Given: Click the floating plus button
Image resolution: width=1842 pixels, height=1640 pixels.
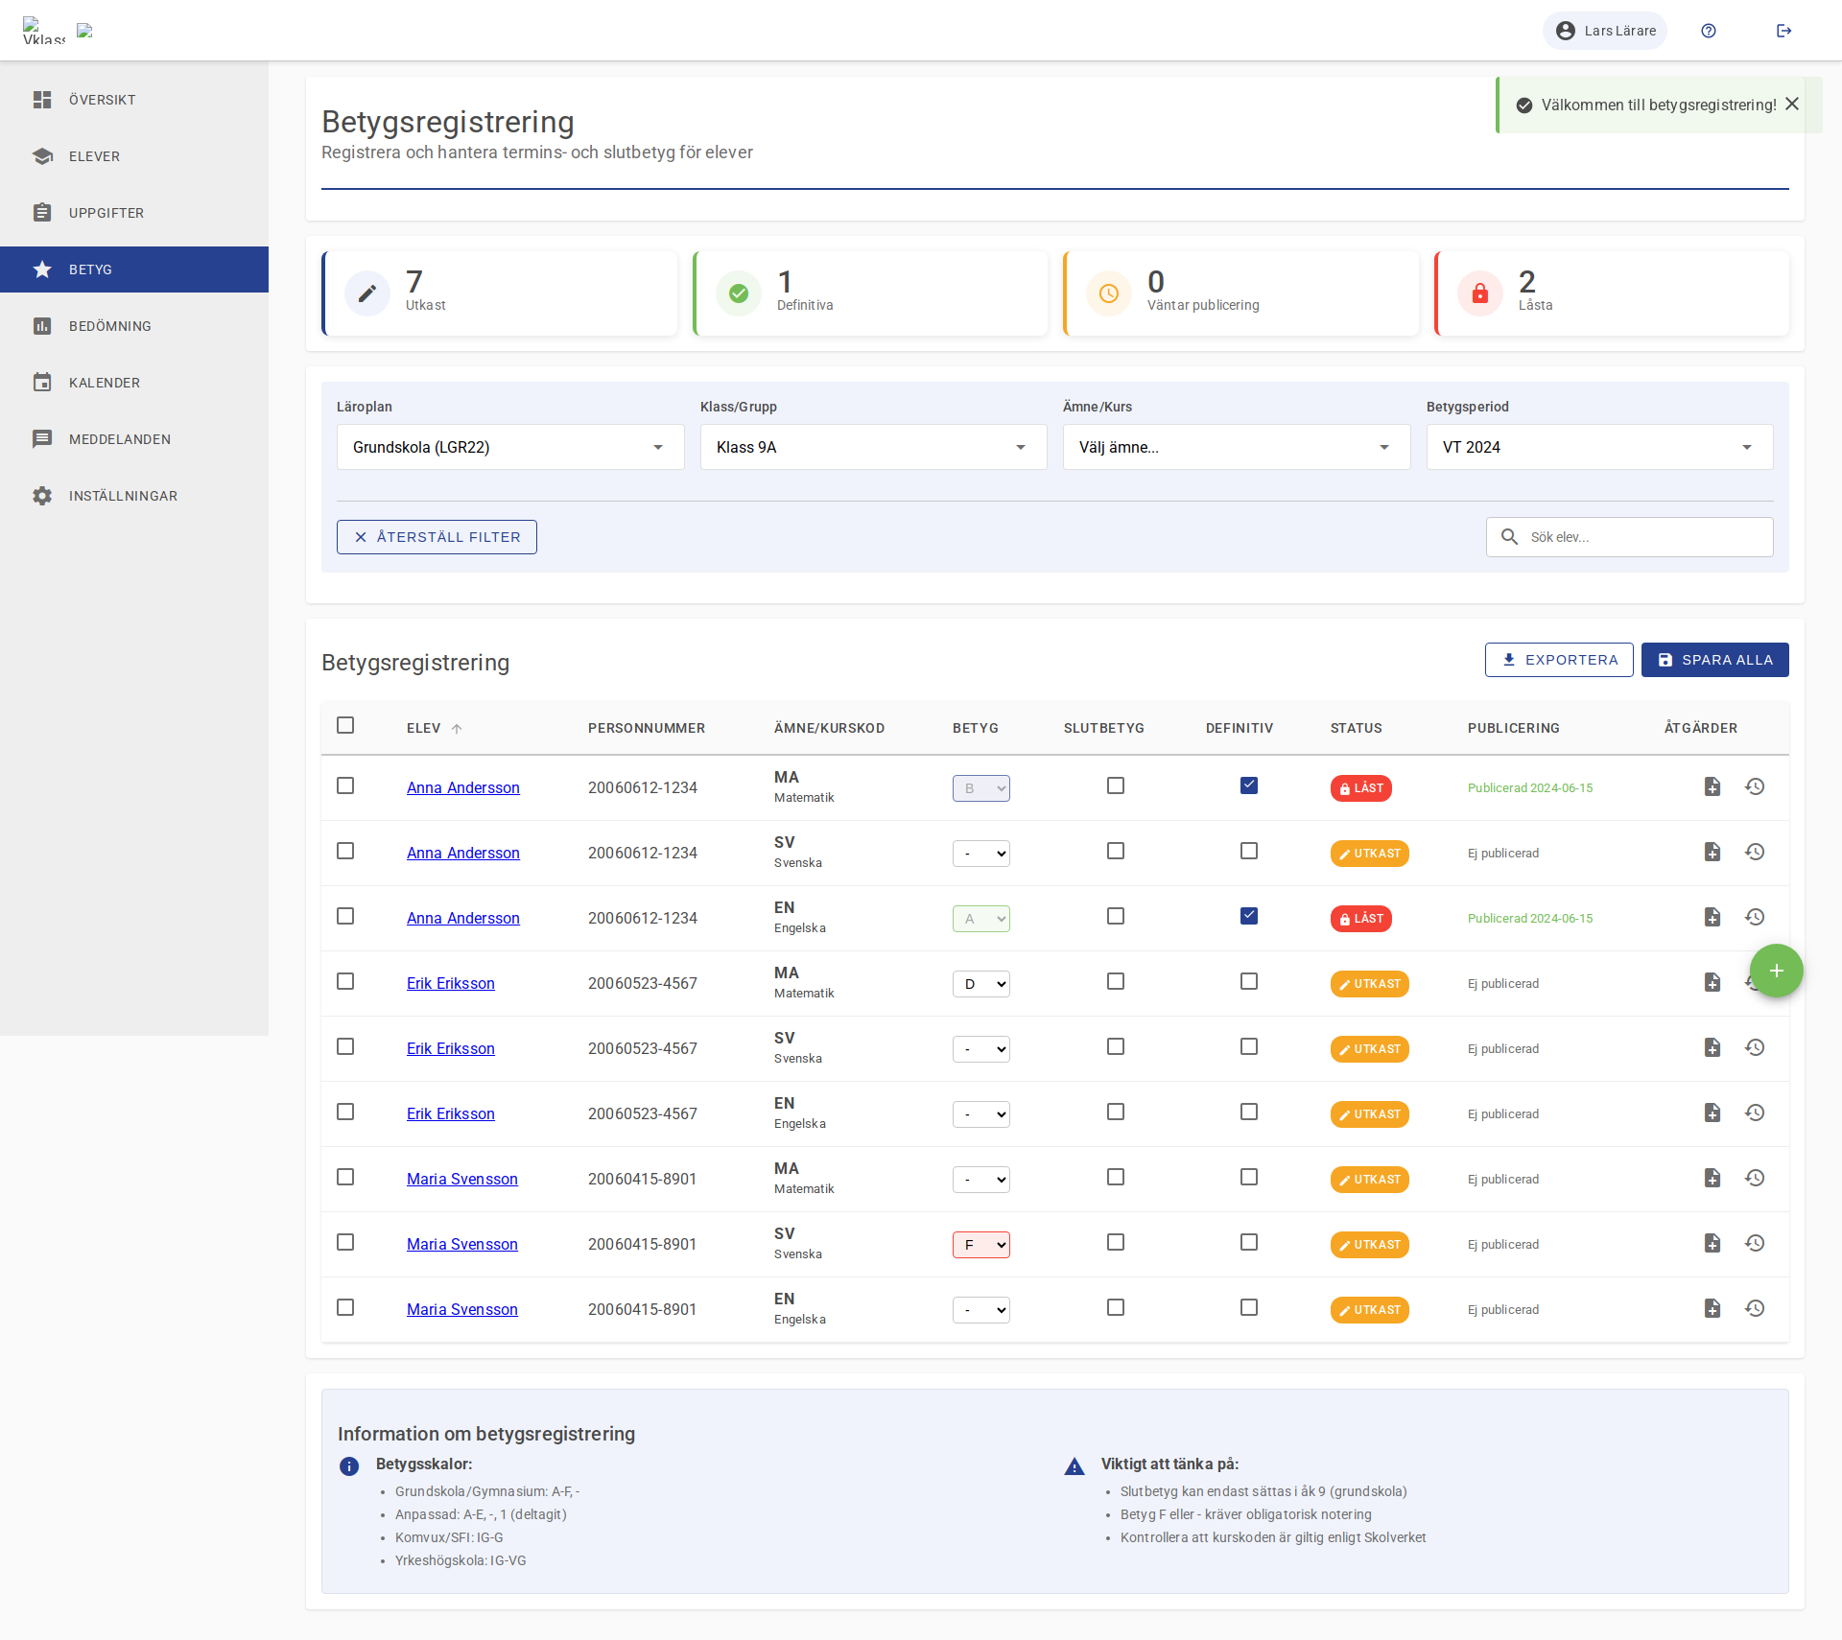Looking at the screenshot, I should 1777,971.
